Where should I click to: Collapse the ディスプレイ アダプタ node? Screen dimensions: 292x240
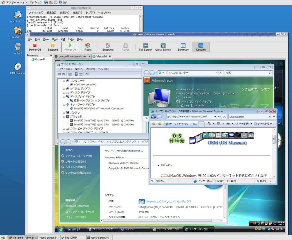tap(64, 97)
